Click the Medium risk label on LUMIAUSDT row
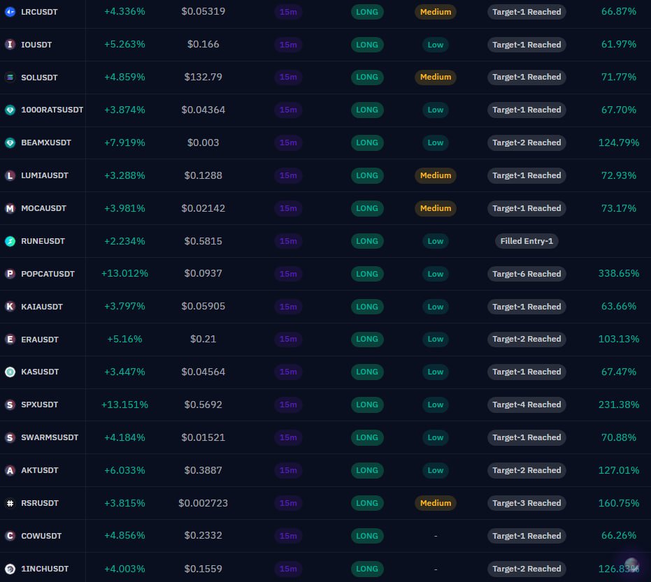651x582 pixels. click(435, 175)
